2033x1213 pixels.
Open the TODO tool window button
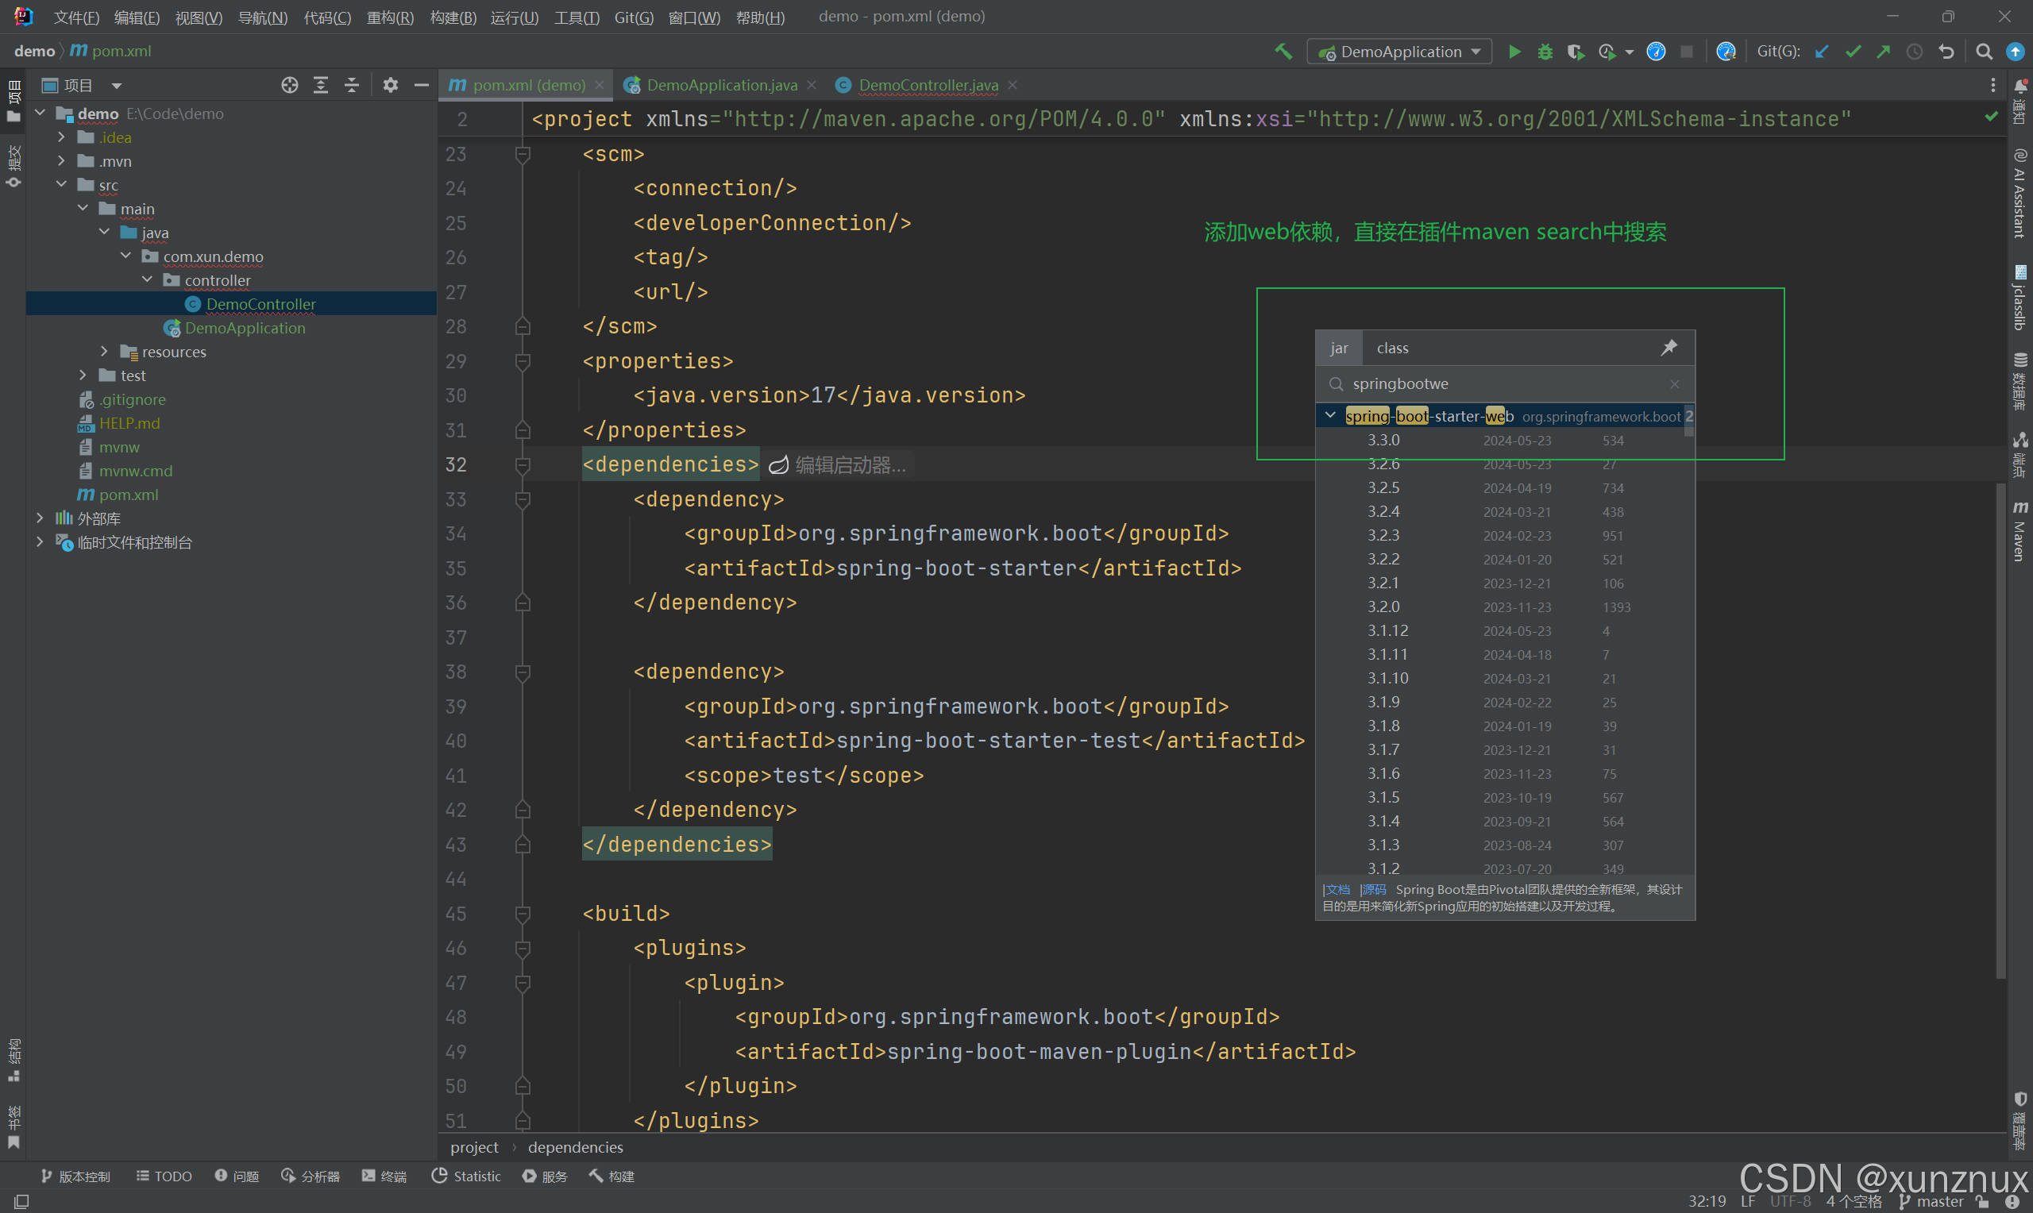click(x=164, y=1176)
